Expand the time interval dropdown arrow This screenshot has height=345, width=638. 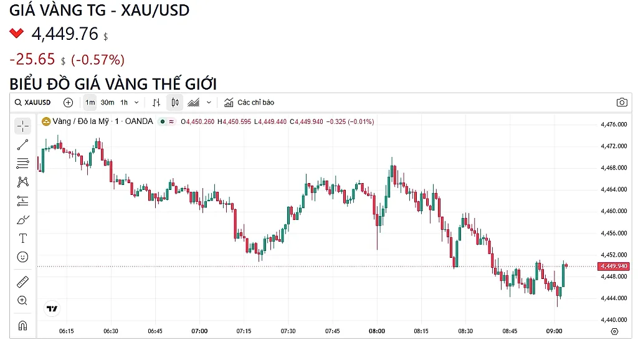[x=136, y=103]
